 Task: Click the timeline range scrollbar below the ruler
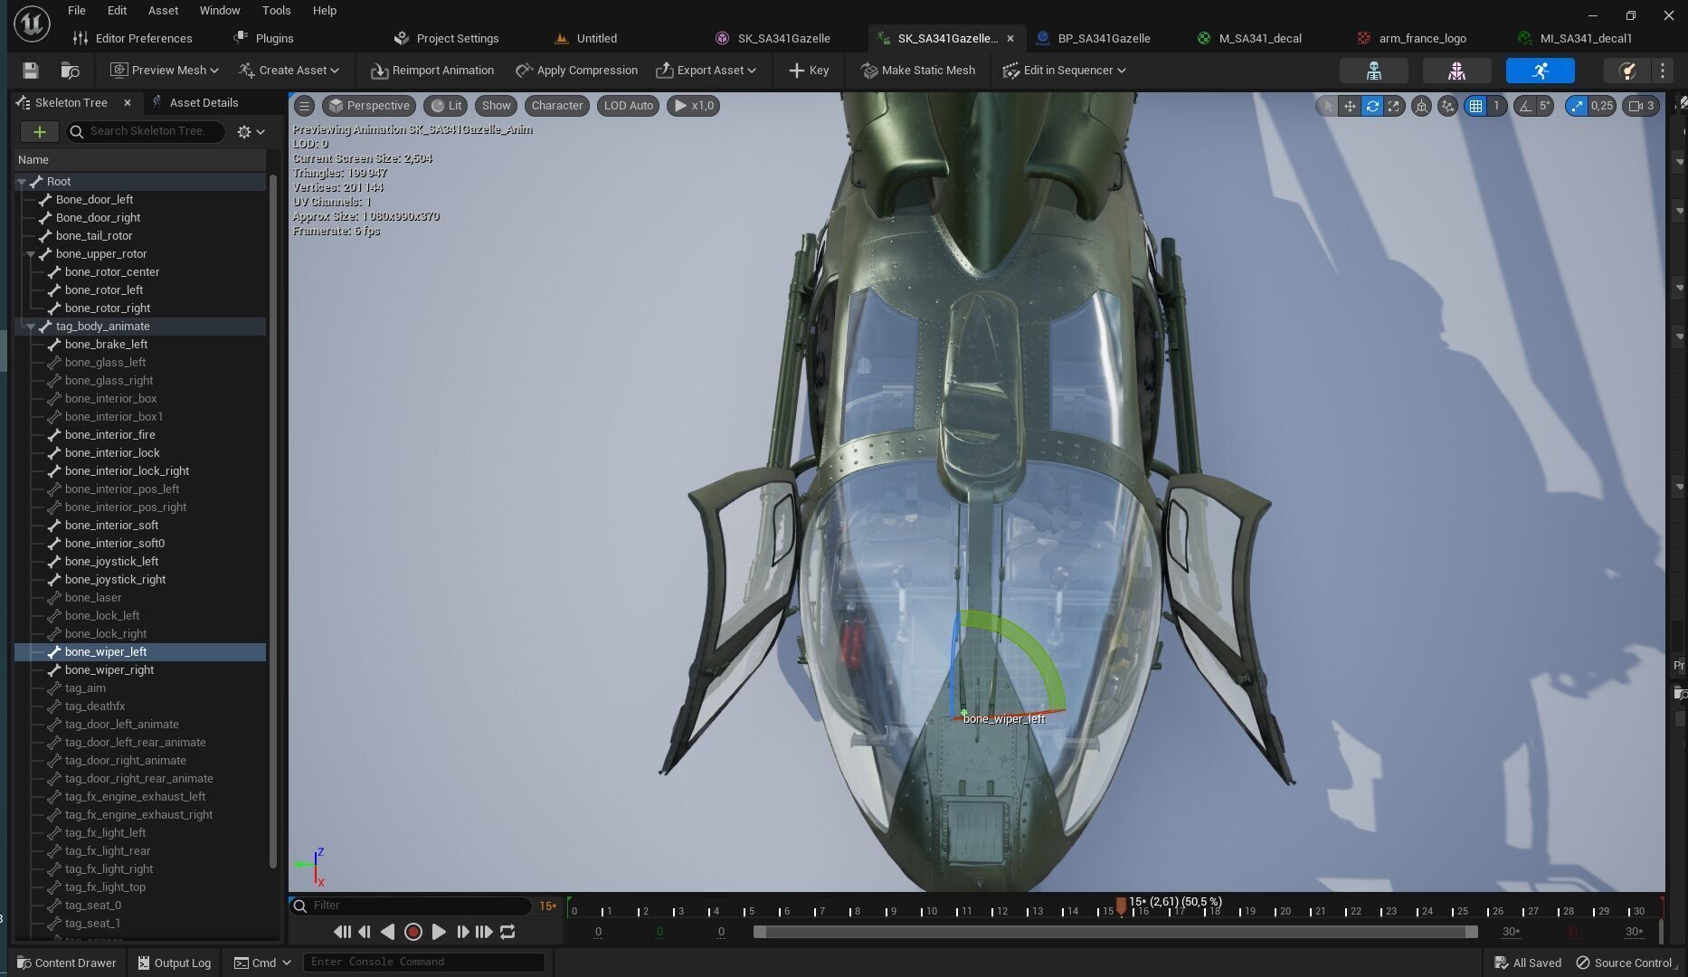[x=1115, y=932]
